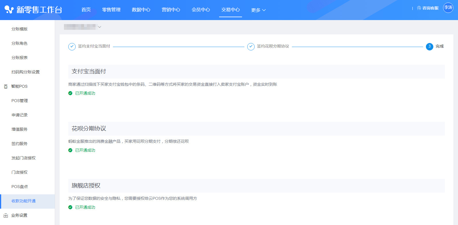Click the 签约花呗分期协议 step label

273,46
